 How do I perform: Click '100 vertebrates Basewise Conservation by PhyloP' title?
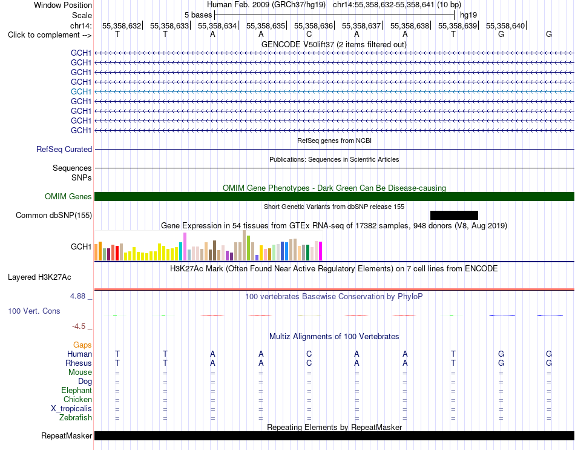point(334,297)
